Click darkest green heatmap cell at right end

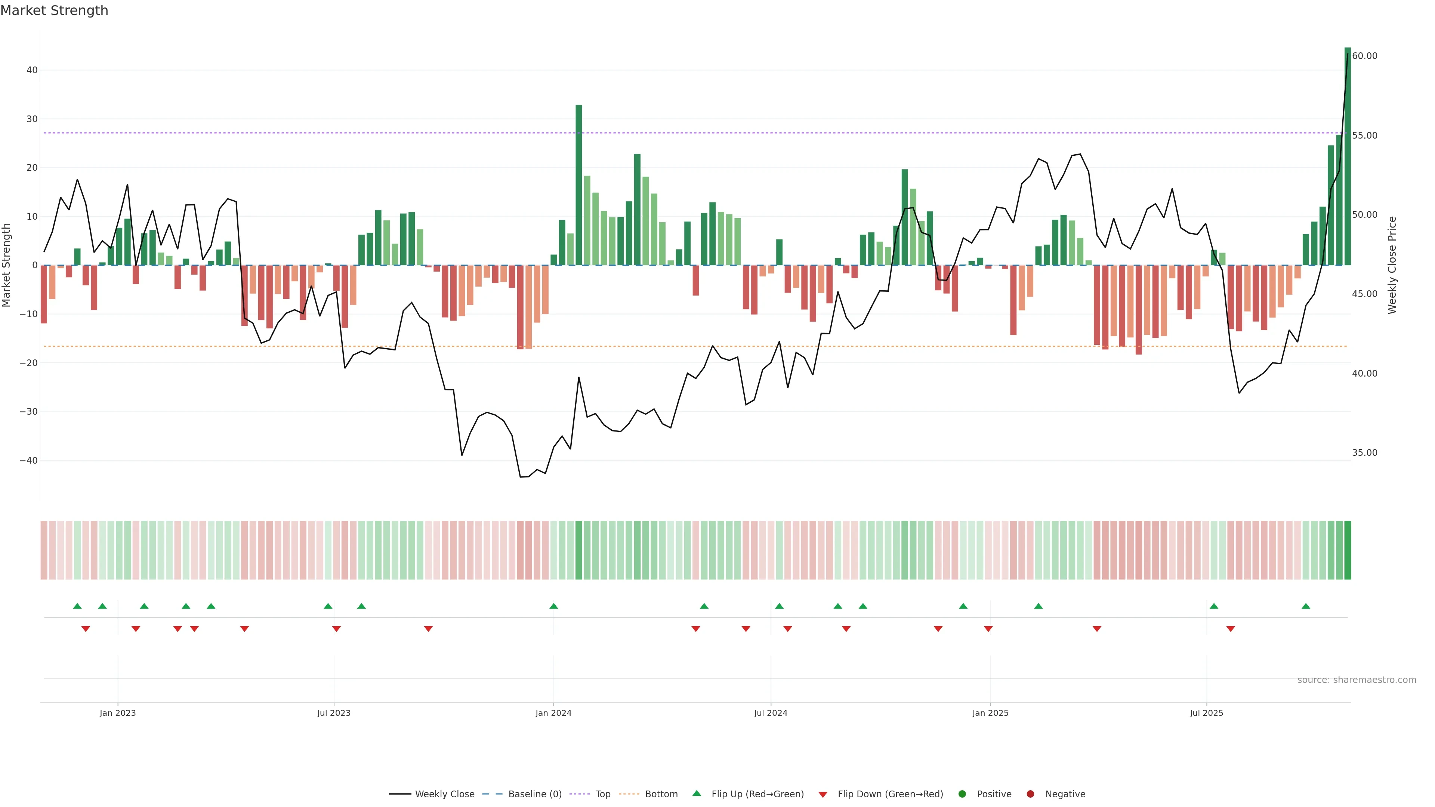[x=1348, y=550]
